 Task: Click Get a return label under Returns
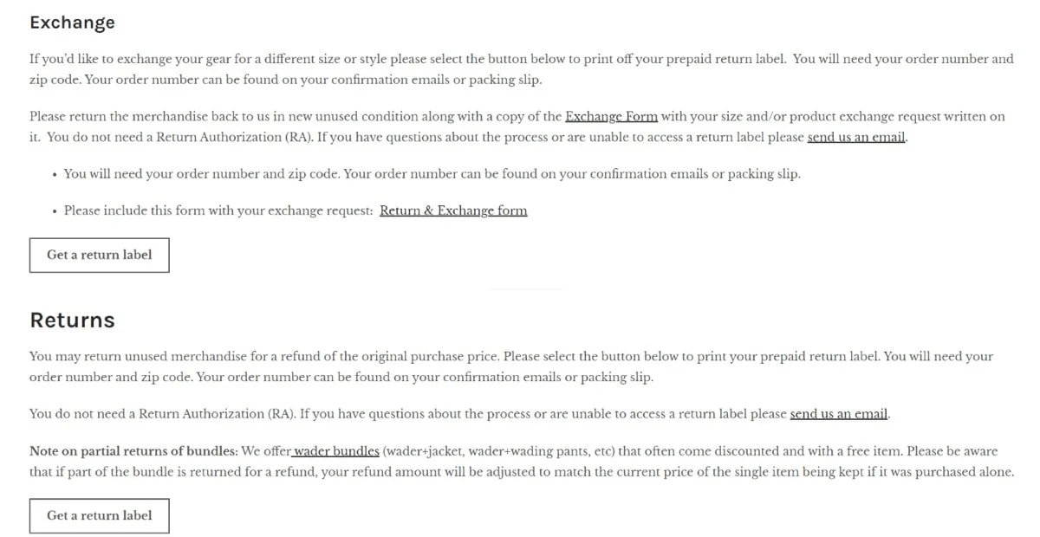point(99,516)
